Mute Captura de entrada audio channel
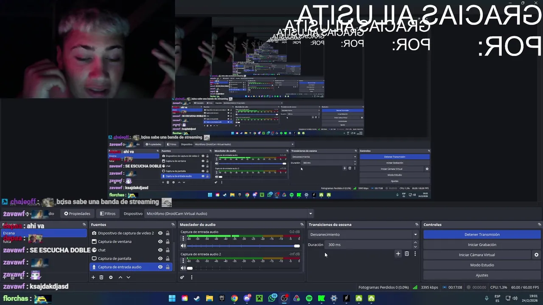 tap(183, 246)
